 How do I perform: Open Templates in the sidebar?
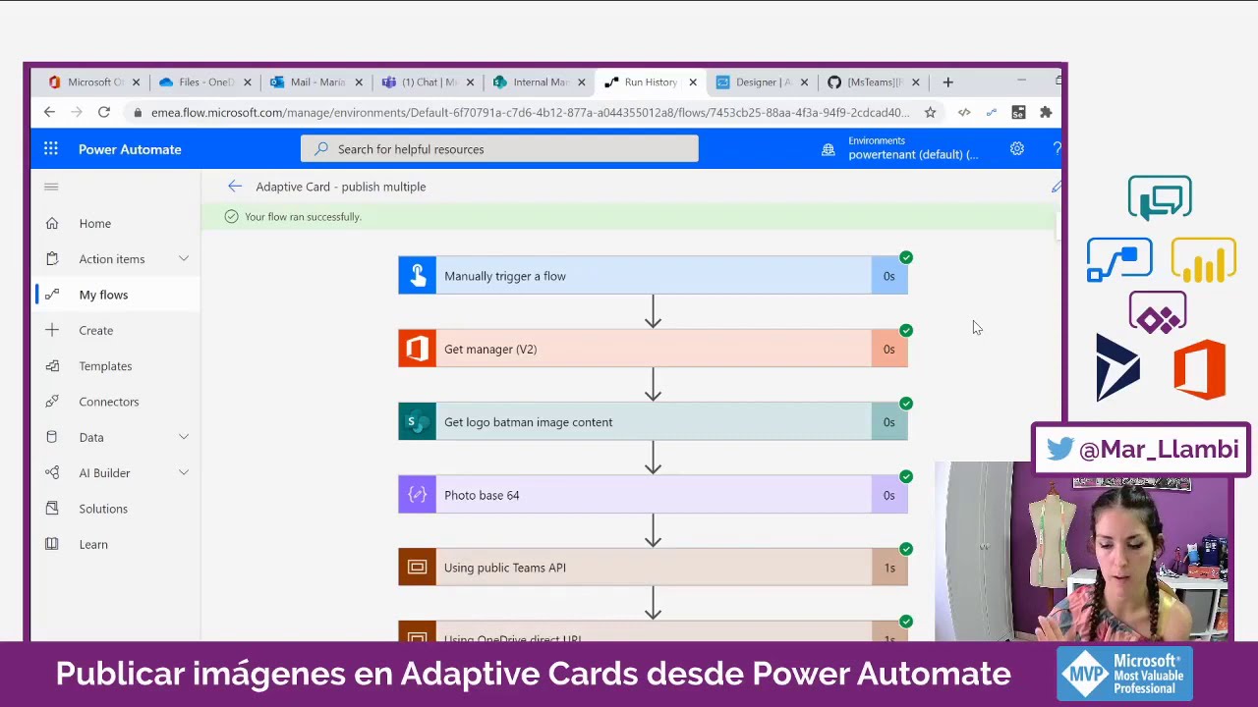pos(105,366)
